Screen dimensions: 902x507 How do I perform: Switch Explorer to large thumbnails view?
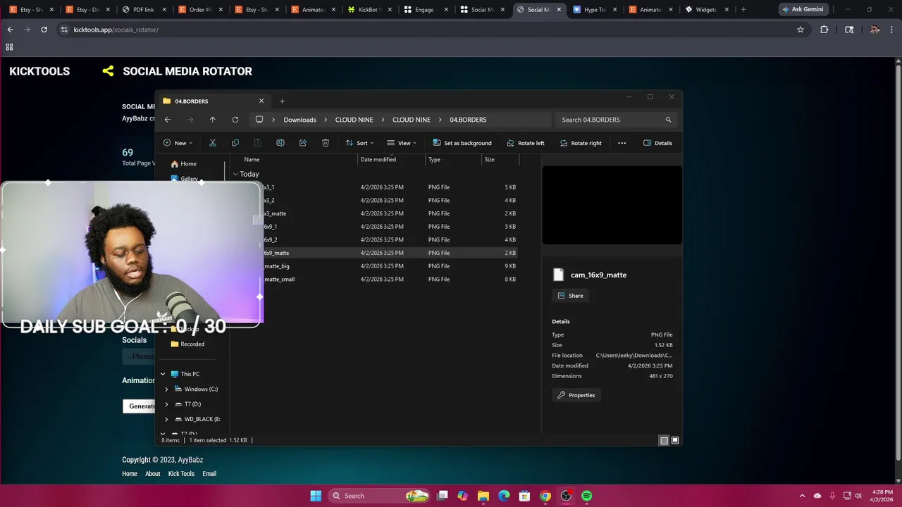pos(675,440)
